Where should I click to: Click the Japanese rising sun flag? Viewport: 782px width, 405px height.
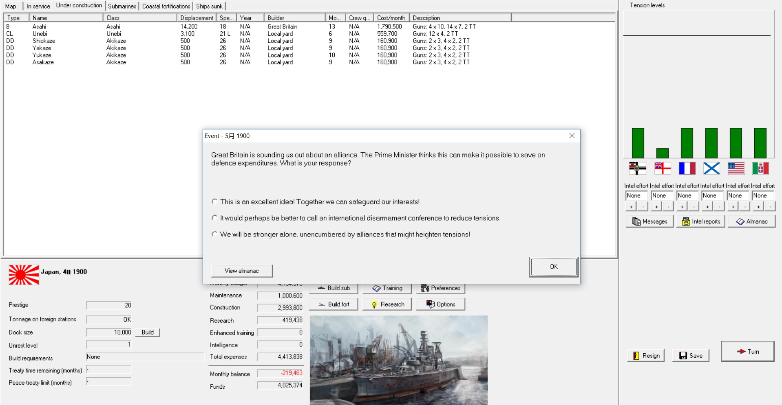(24, 275)
